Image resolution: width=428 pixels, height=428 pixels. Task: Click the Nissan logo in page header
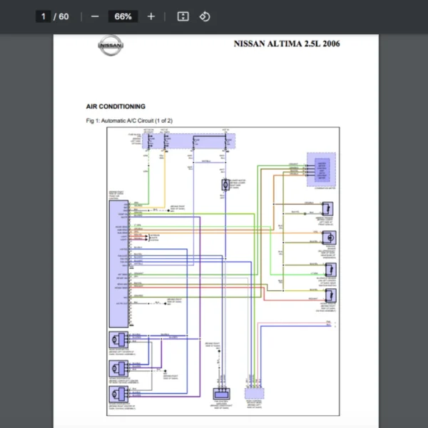[111, 46]
